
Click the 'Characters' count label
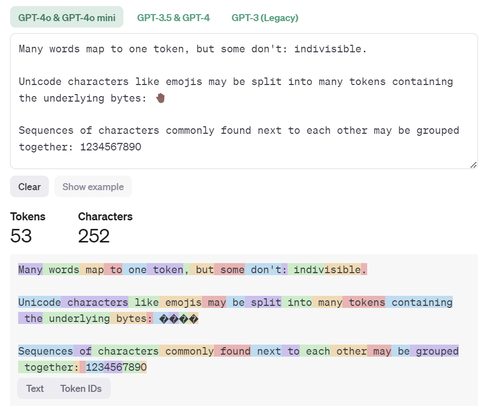pyautogui.click(x=105, y=216)
